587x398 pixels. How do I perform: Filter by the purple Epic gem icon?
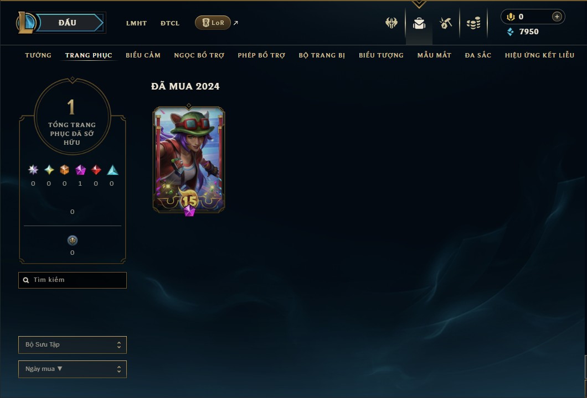pos(80,170)
